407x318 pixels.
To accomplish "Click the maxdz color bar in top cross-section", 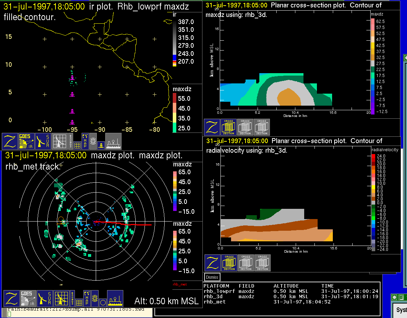I will (x=372, y=66).
